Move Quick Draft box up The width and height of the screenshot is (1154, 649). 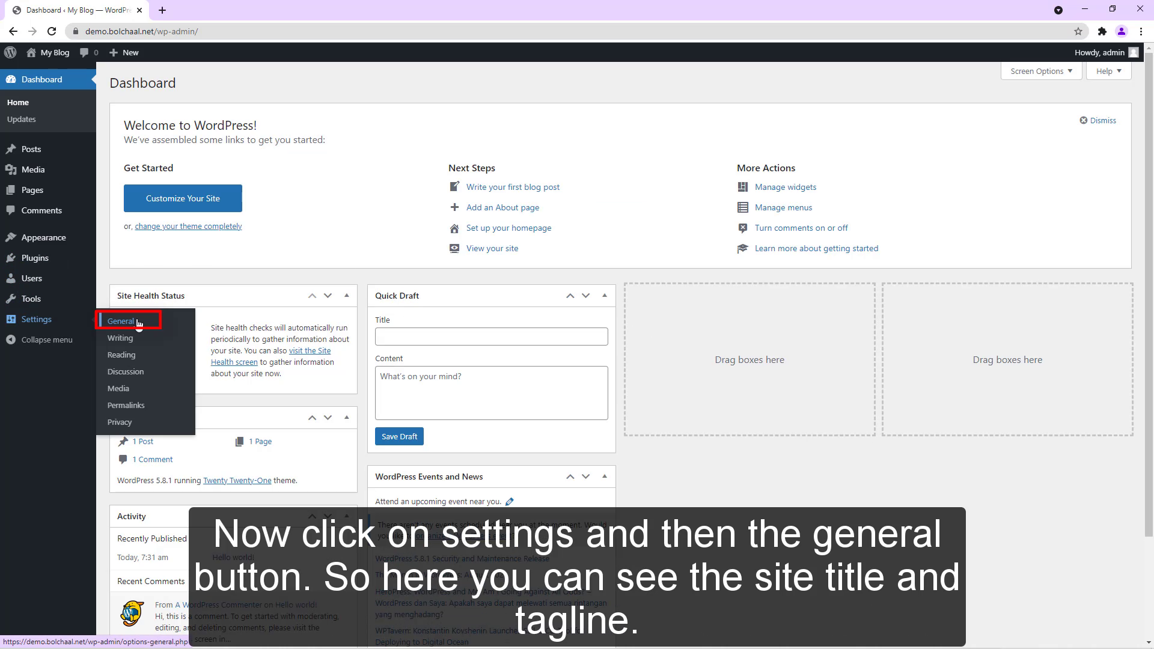click(x=570, y=296)
